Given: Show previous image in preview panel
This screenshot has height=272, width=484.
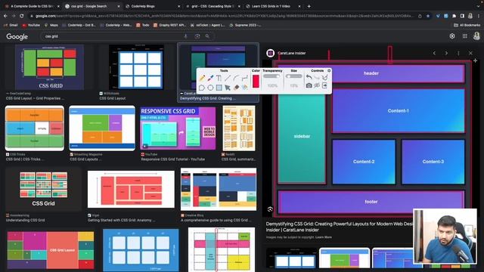Looking at the screenshot, I should pyautogui.click(x=434, y=53).
